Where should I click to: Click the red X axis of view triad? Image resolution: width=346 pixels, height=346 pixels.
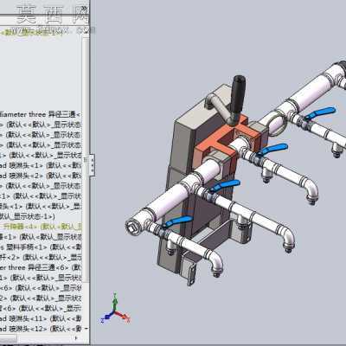(x=123, y=316)
